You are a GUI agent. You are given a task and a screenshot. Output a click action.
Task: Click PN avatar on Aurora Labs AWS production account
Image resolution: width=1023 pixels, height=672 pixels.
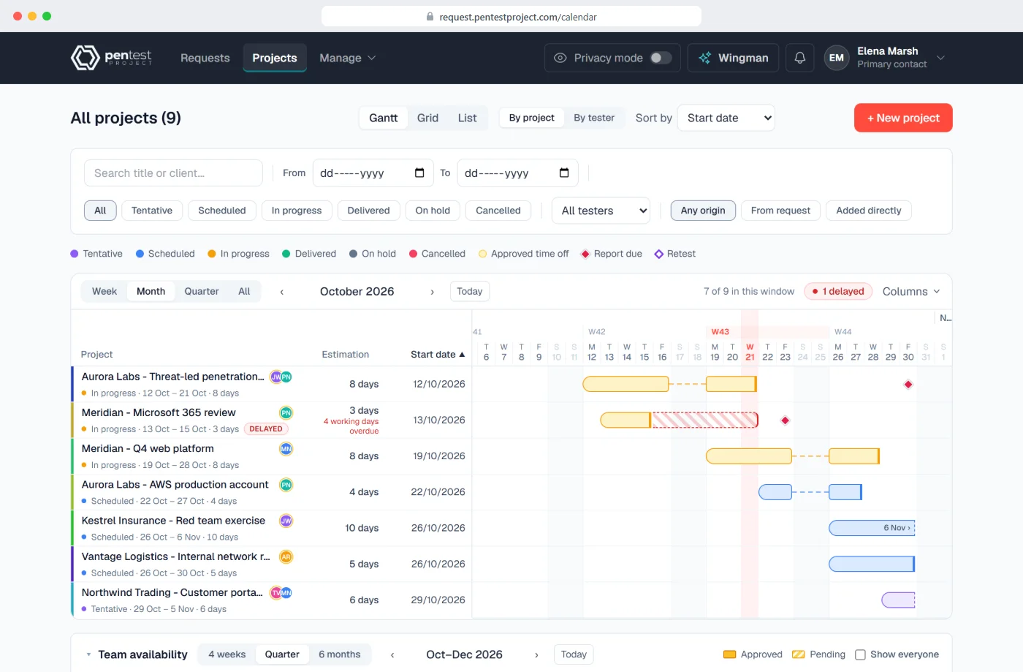(286, 485)
